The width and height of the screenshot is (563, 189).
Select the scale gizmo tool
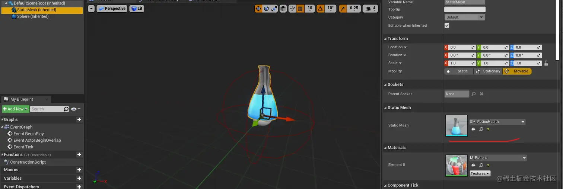274,8
